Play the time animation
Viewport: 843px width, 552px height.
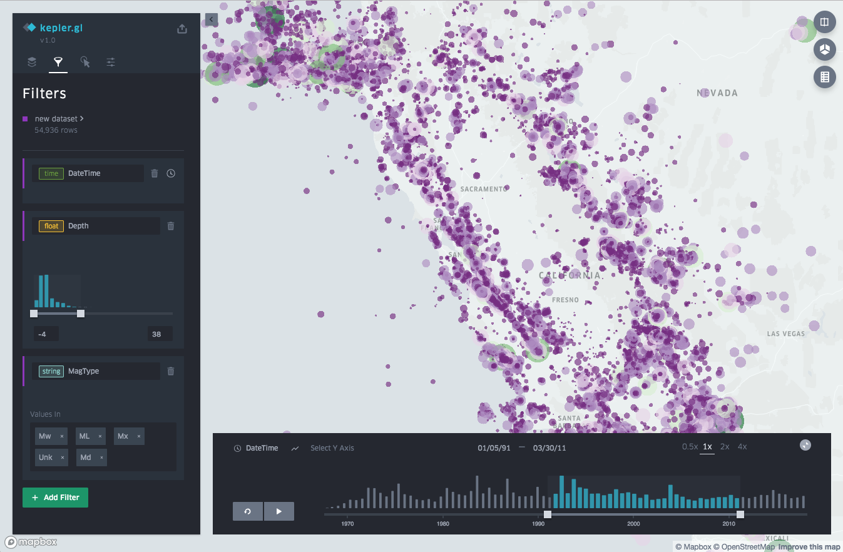pos(278,511)
